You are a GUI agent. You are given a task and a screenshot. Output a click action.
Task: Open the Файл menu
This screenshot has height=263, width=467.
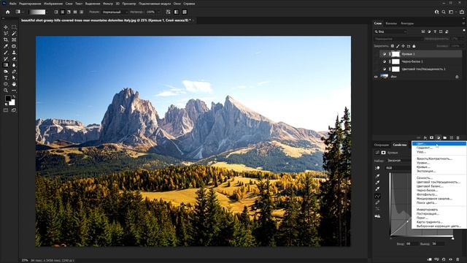(12, 4)
